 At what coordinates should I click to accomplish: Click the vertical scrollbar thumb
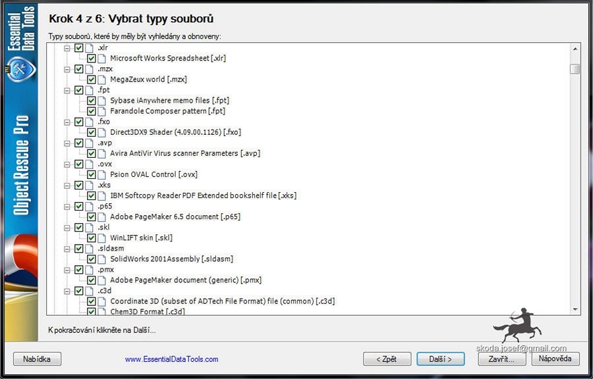[575, 69]
